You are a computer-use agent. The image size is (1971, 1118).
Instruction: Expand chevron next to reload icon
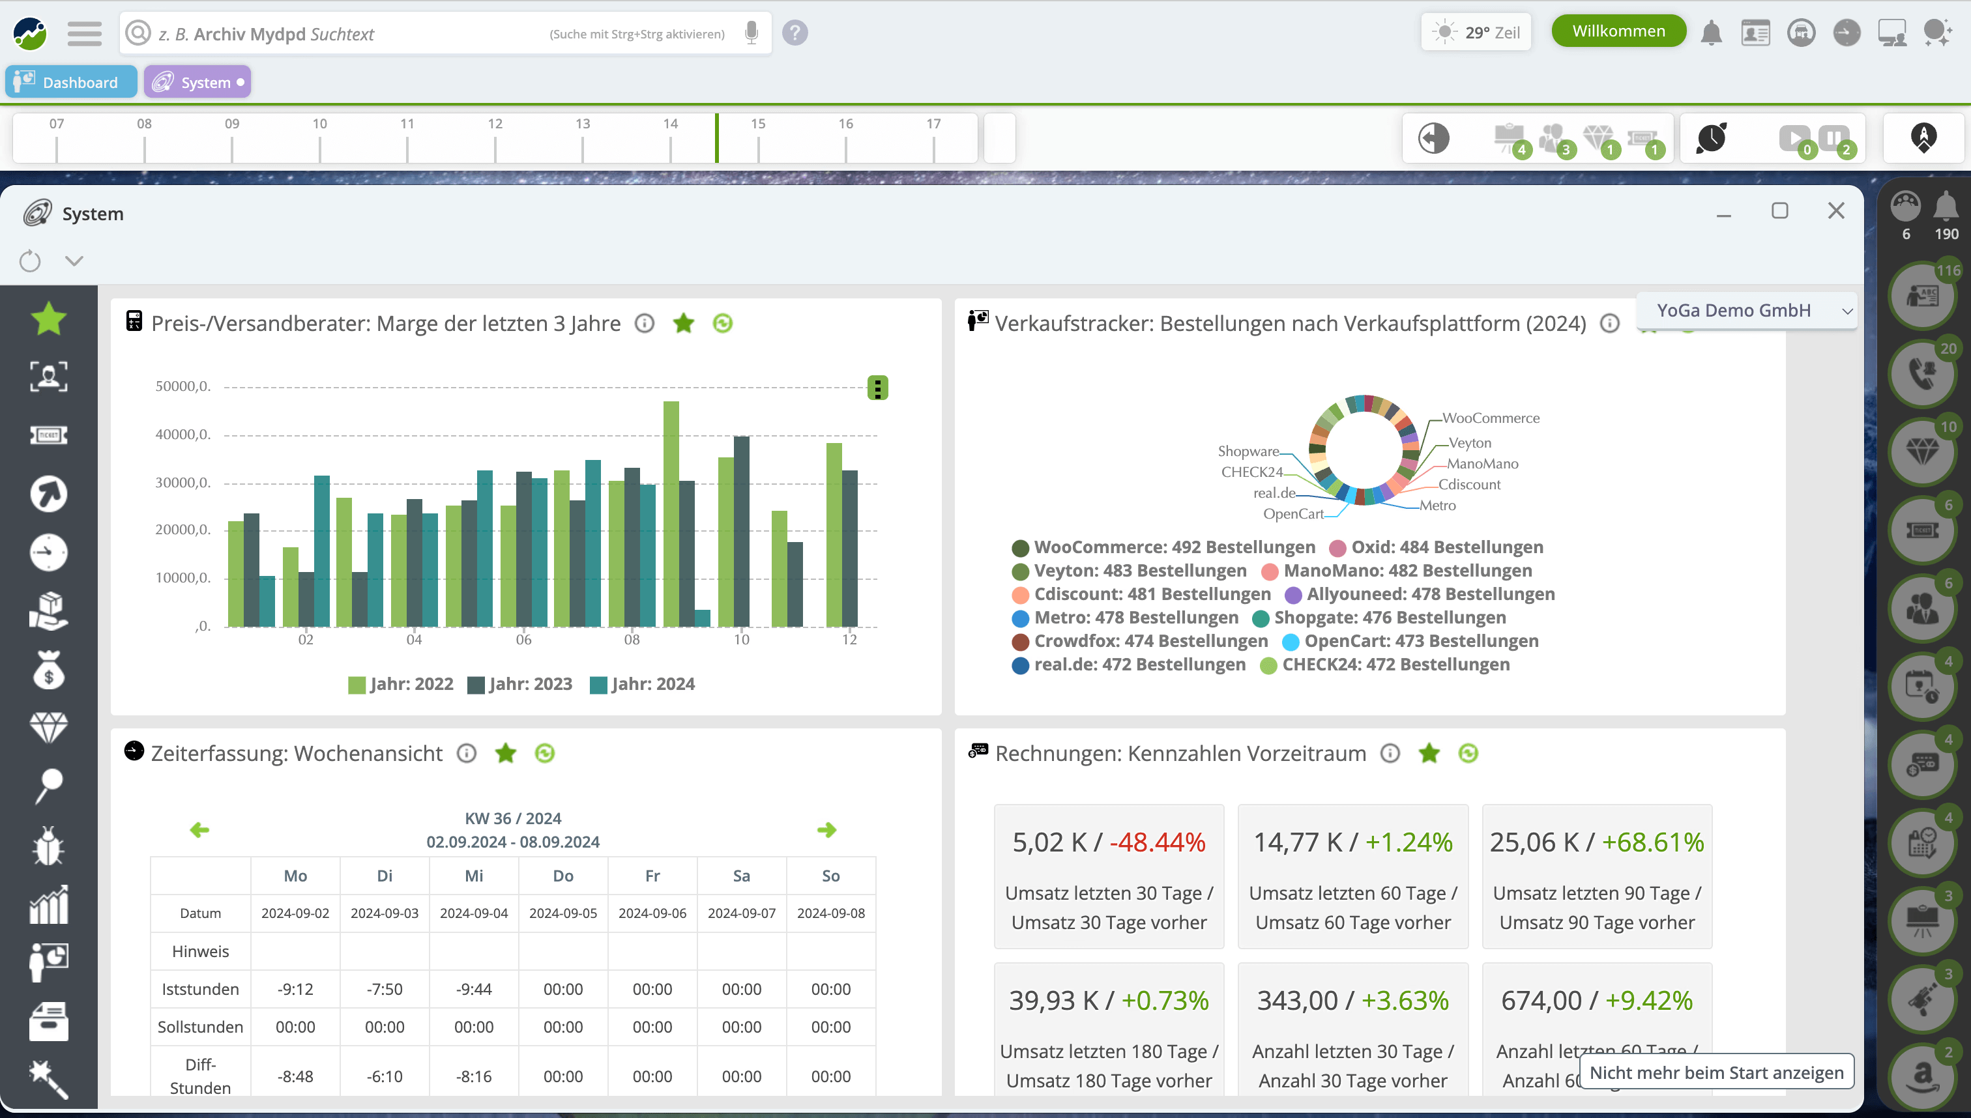tap(74, 261)
